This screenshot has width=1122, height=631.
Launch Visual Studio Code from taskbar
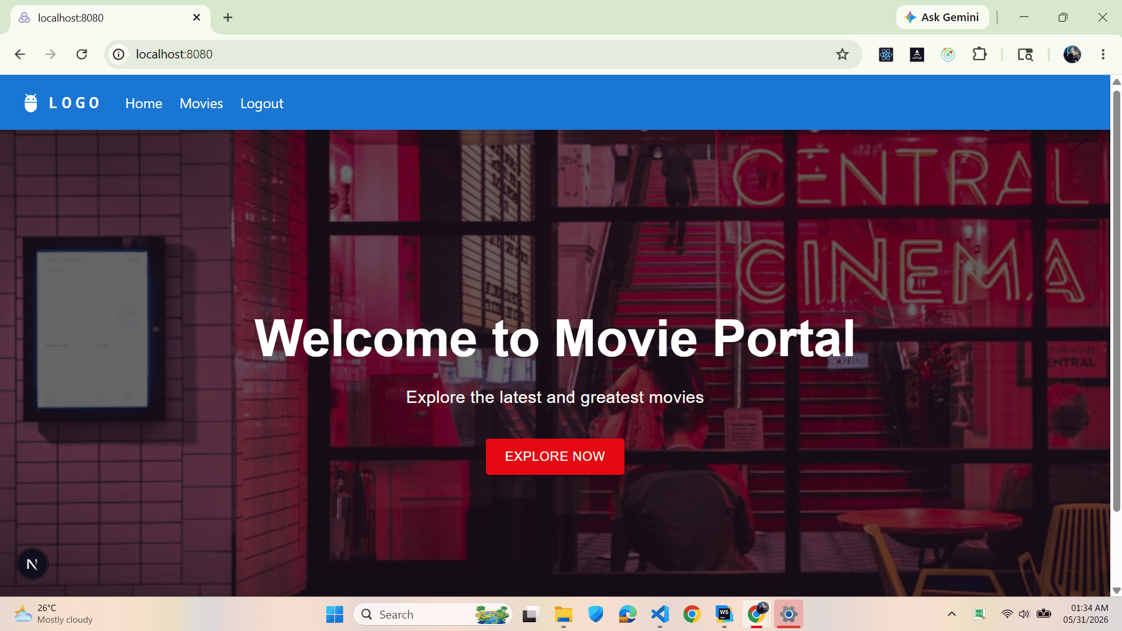[660, 614]
